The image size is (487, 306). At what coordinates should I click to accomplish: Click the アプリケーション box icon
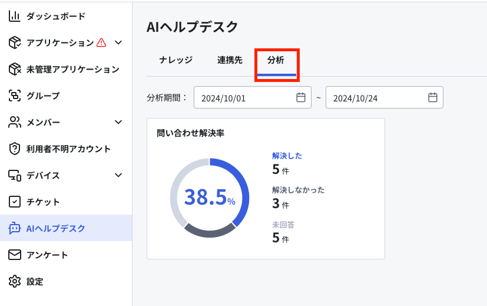(14, 42)
